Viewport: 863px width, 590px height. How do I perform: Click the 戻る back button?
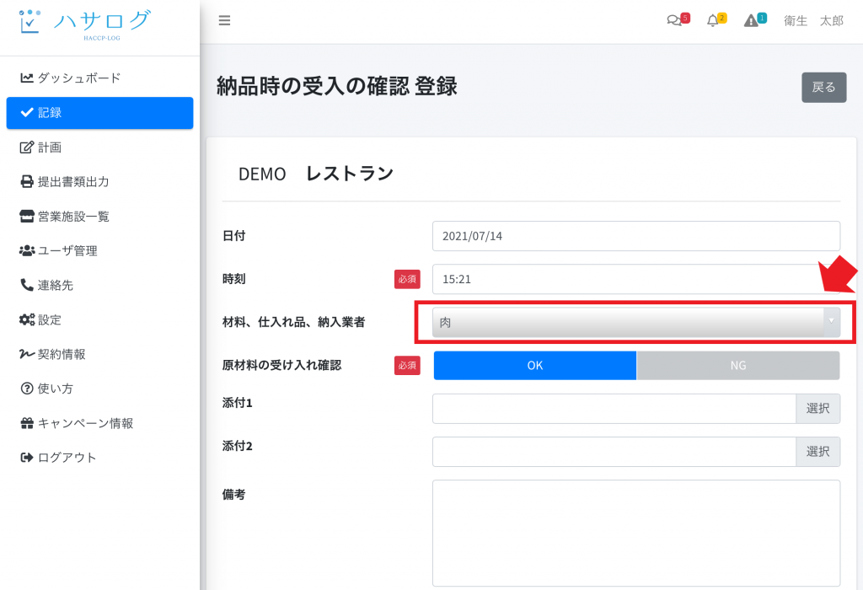823,87
